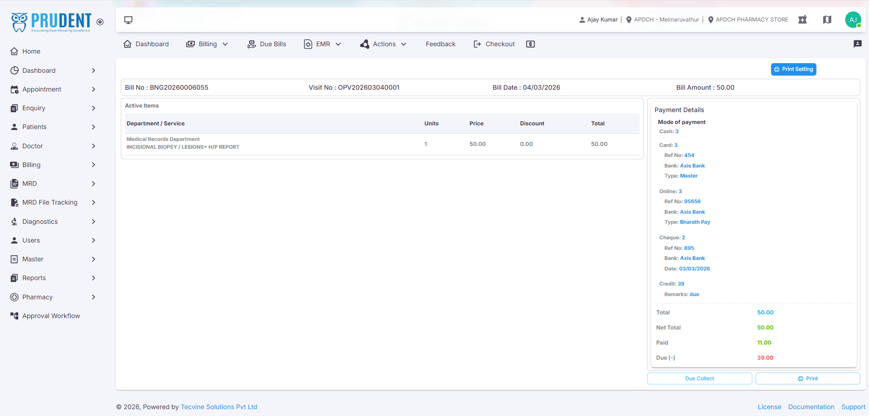
Task: Click the Users icon in sidebar
Action: click(15, 240)
